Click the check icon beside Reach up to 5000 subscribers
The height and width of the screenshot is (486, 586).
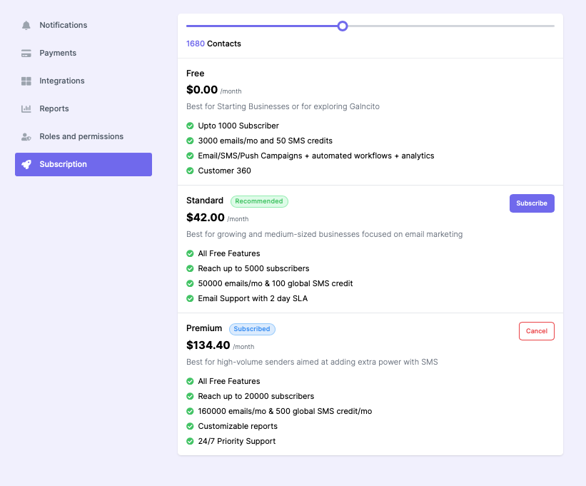190,268
